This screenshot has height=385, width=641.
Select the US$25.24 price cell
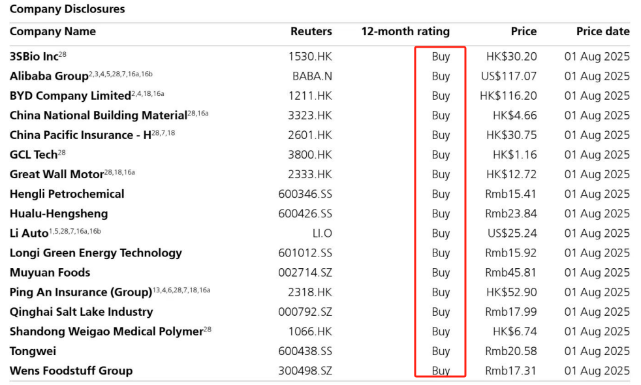(508, 233)
